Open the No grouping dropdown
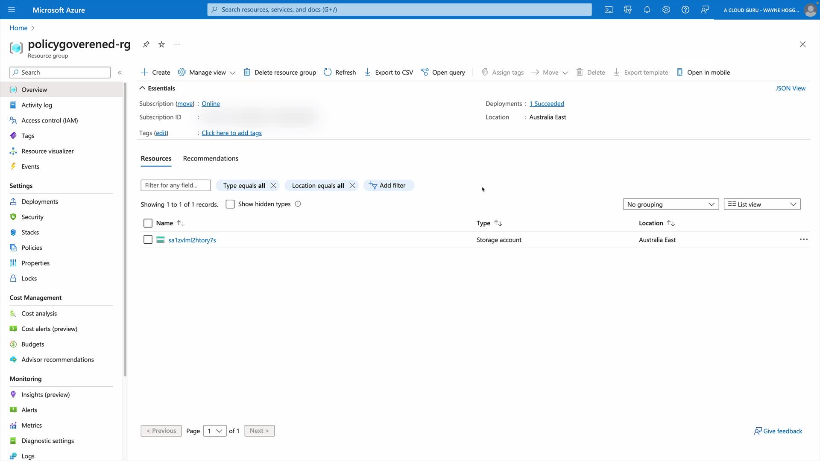 tap(671, 204)
